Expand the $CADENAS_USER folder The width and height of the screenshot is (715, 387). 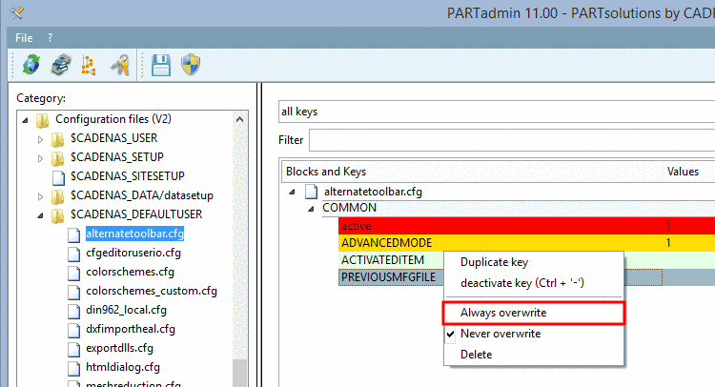coord(41,139)
